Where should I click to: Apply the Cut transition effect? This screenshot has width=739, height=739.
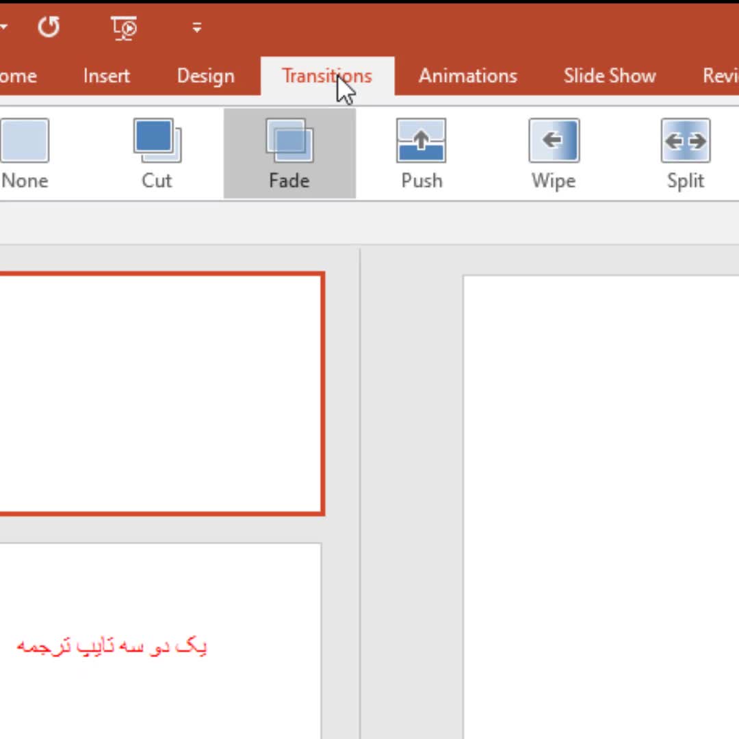click(x=157, y=154)
